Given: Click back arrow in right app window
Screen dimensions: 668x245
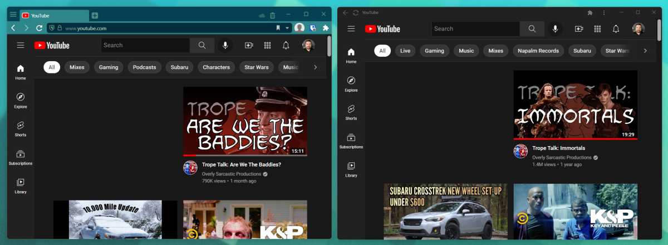Looking at the screenshot, I should pos(346,12).
